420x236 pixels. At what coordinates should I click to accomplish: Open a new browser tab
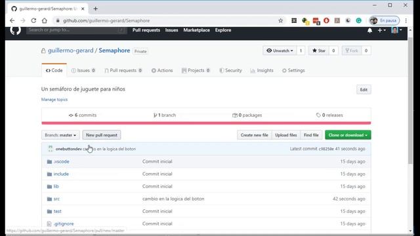pyautogui.click(x=95, y=9)
